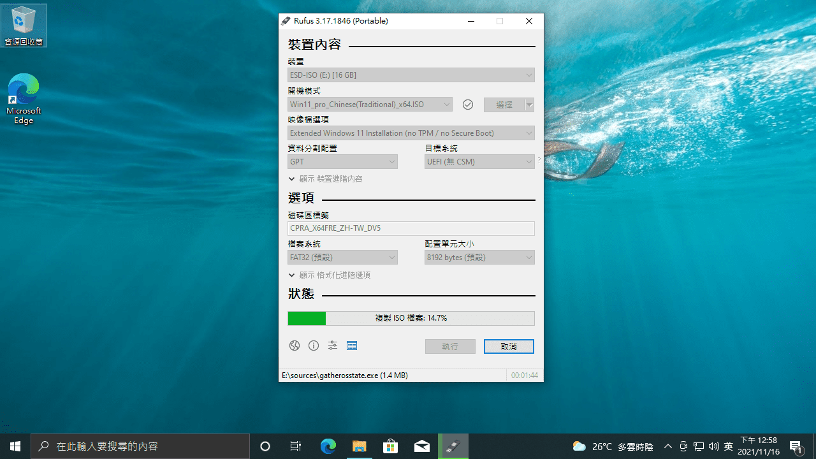Screen dimensions: 816x459
Task: Launch Microsoft Edge from the taskbar
Action: 328,446
